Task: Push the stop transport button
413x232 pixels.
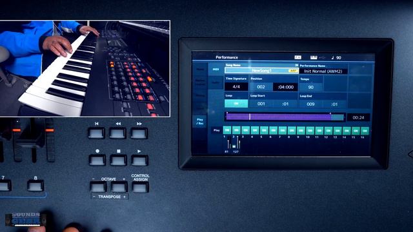Action: [118, 160]
